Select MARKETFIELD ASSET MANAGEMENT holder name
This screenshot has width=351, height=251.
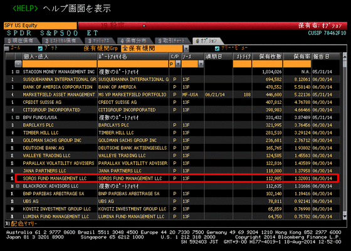tap(59, 95)
